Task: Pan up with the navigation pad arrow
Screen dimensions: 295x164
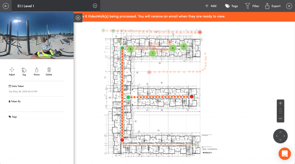Action: (280, 132)
